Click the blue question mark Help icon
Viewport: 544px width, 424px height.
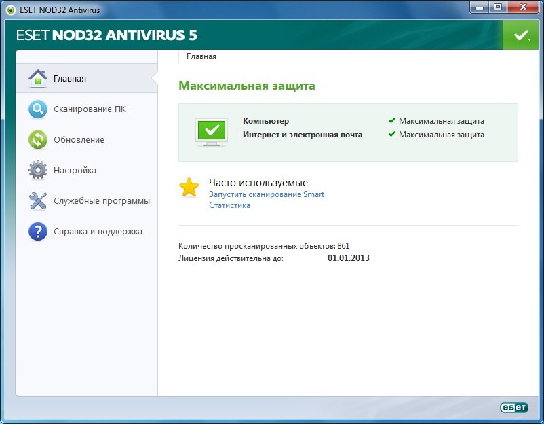click(x=38, y=232)
